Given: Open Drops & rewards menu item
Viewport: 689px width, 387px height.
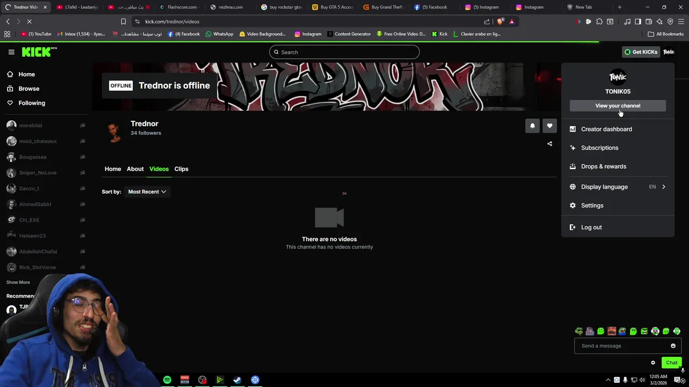Looking at the screenshot, I should tap(618, 166).
